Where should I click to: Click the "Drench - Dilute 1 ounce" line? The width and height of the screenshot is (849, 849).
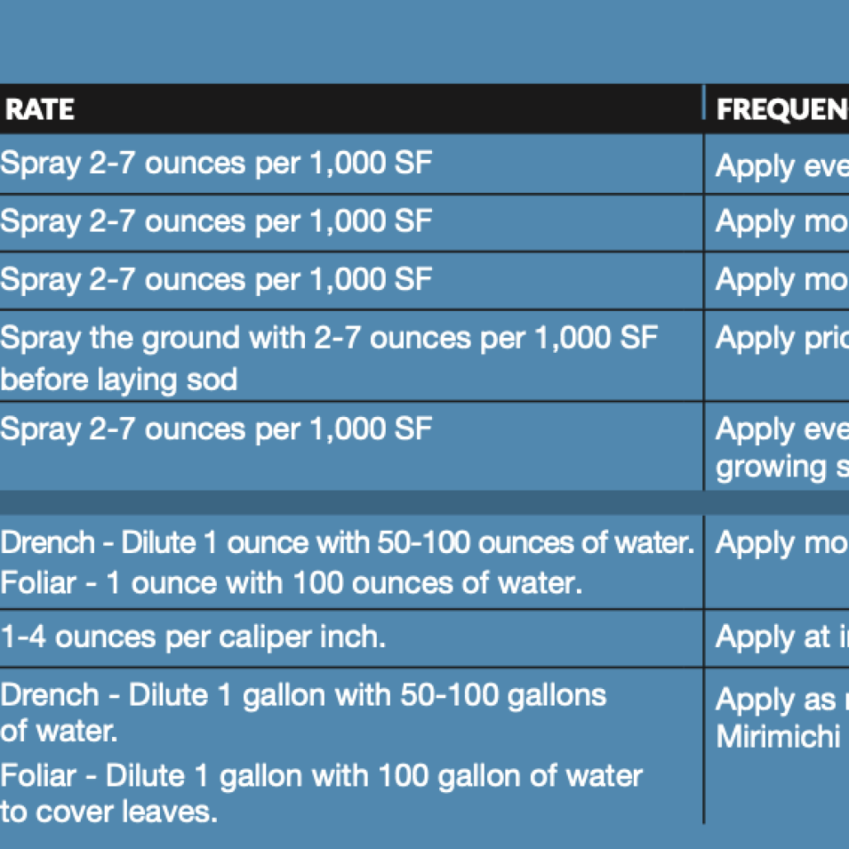[x=346, y=542]
